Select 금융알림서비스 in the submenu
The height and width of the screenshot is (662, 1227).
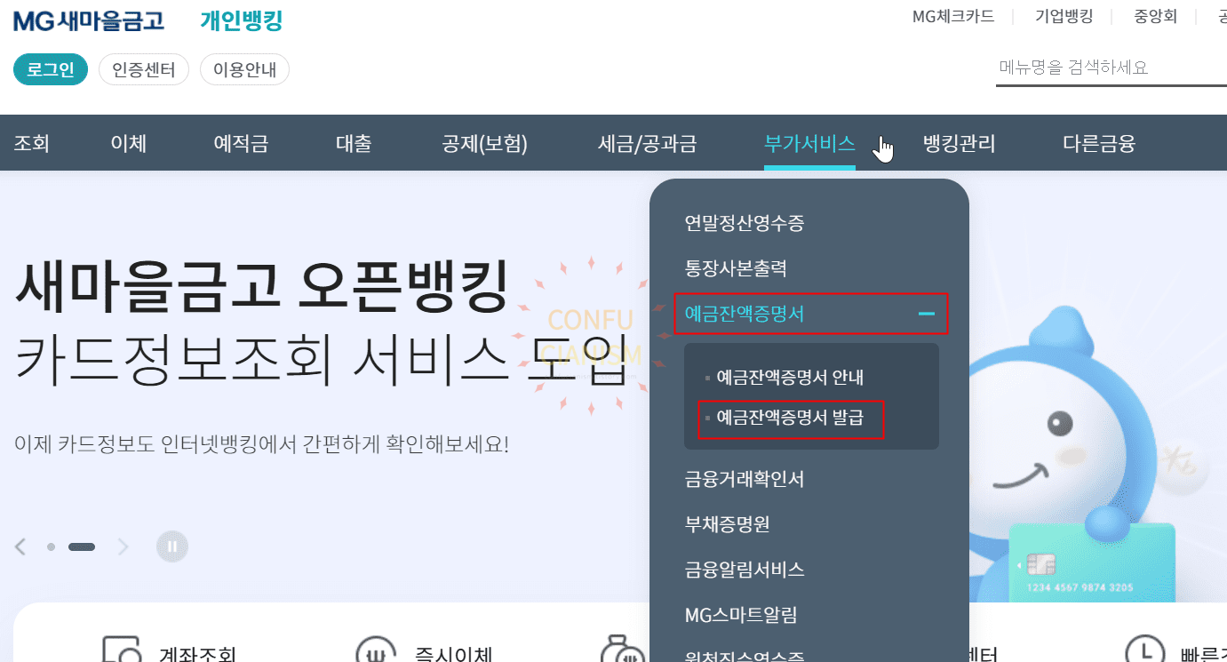coord(745,570)
